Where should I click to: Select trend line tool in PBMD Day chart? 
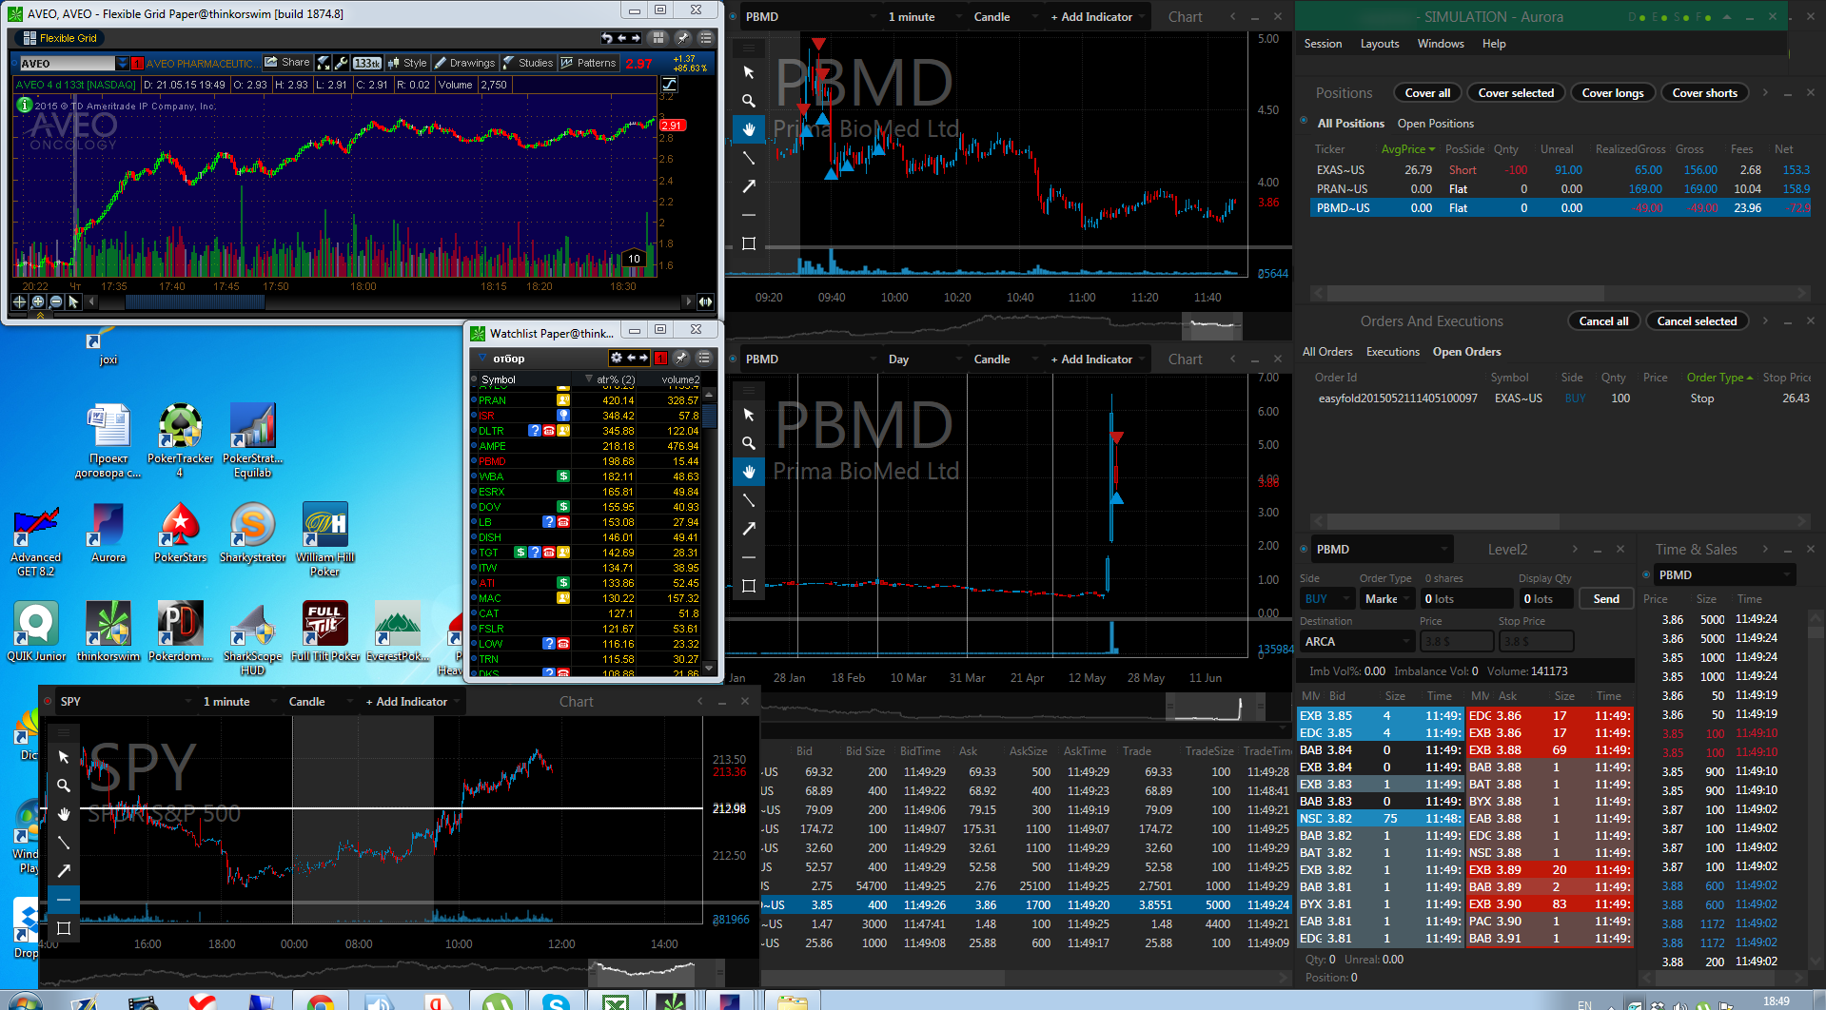tap(749, 500)
